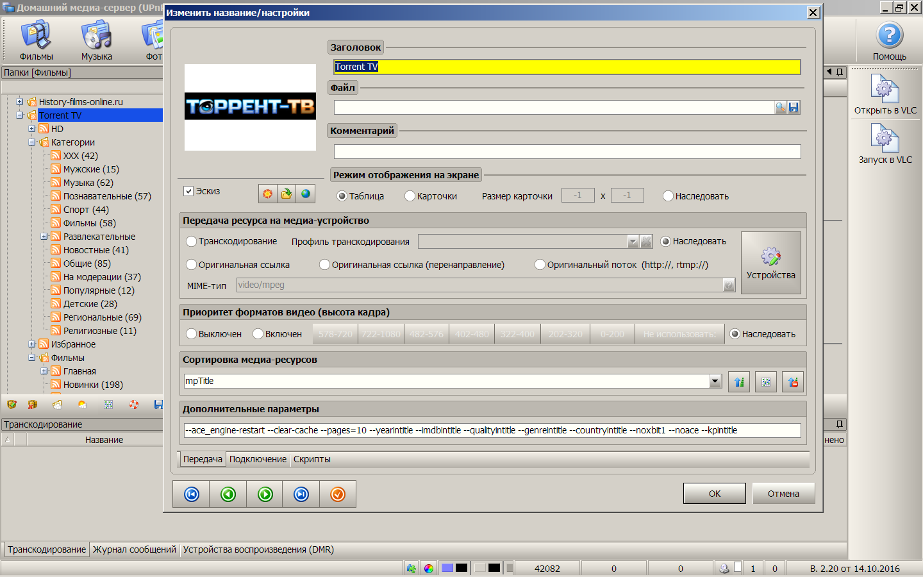Click the blue first-record navigation arrow
Image resolution: width=923 pixels, height=577 pixels.
[192, 494]
